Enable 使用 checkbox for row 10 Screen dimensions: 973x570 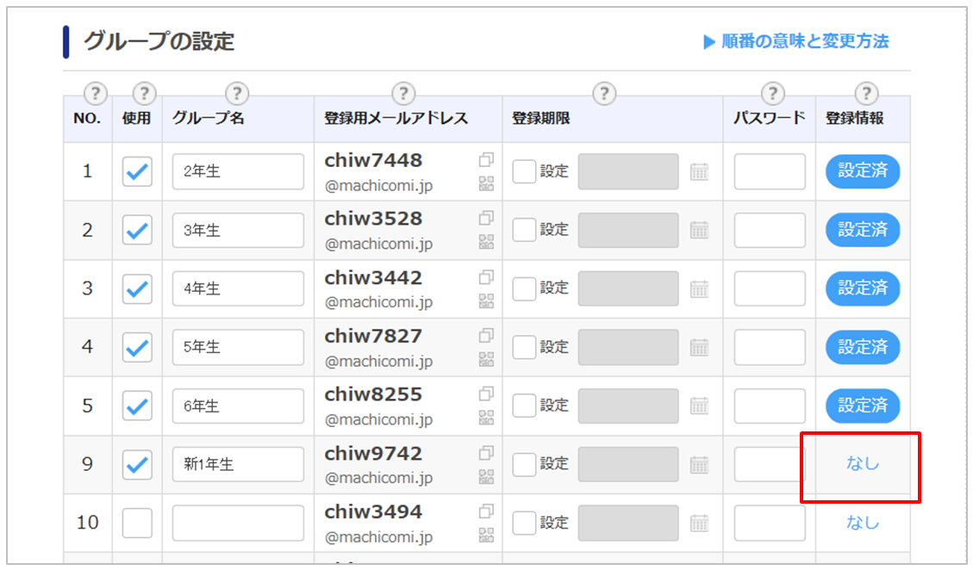click(x=137, y=523)
